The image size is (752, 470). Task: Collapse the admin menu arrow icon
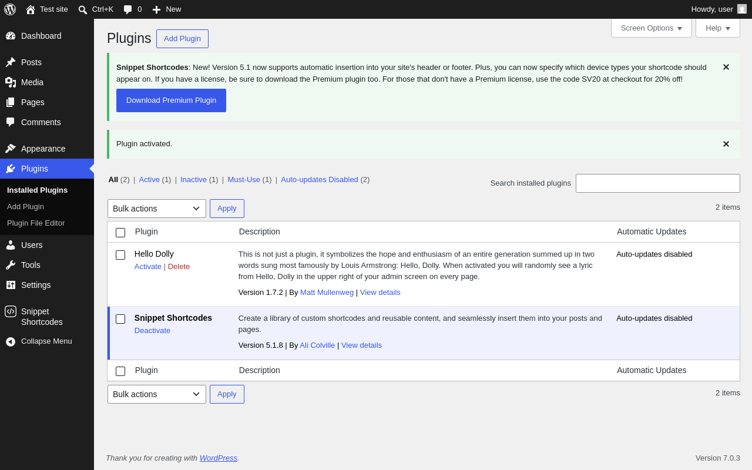click(x=11, y=341)
